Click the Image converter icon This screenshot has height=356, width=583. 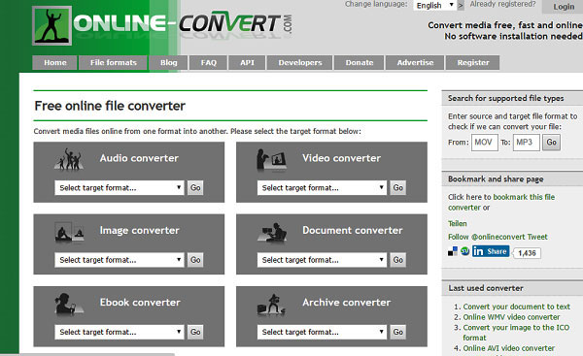(x=69, y=232)
